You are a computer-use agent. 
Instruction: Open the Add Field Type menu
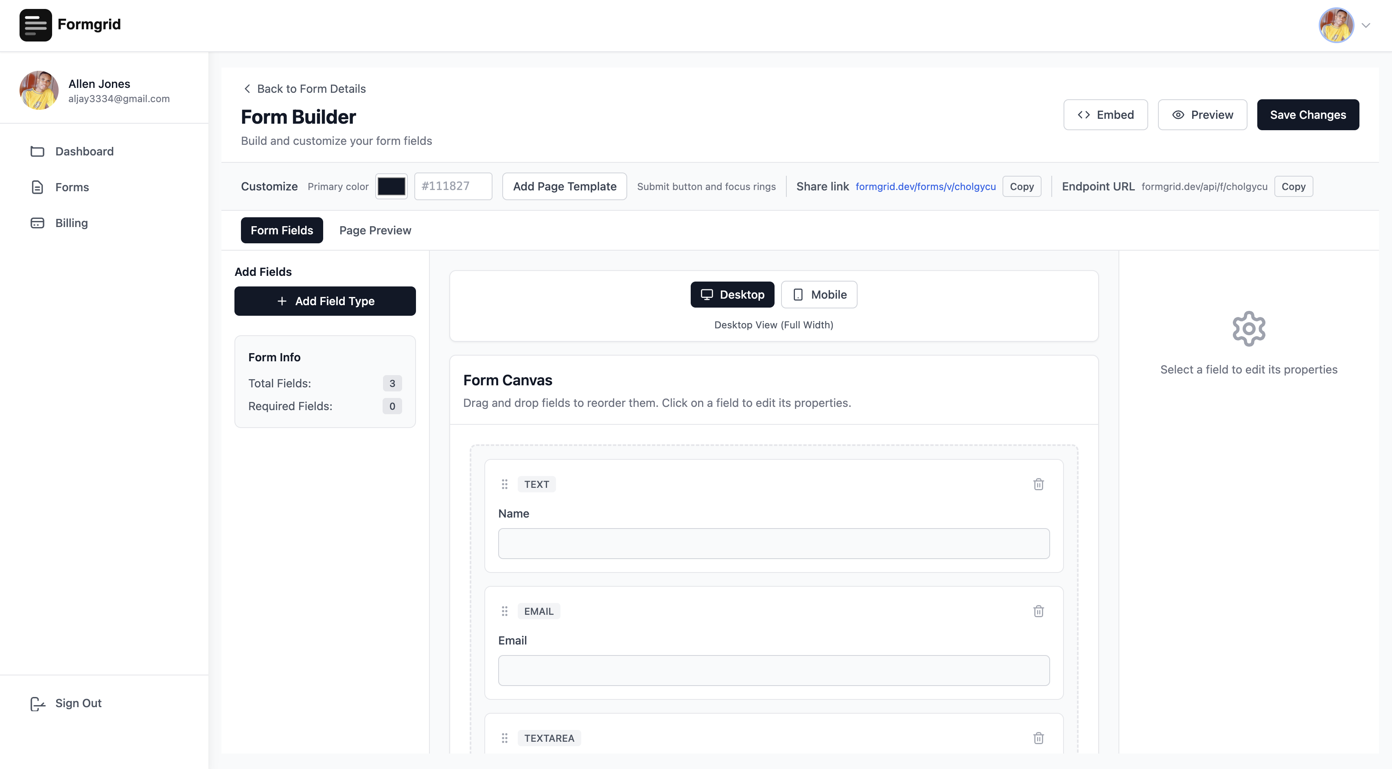coord(325,301)
